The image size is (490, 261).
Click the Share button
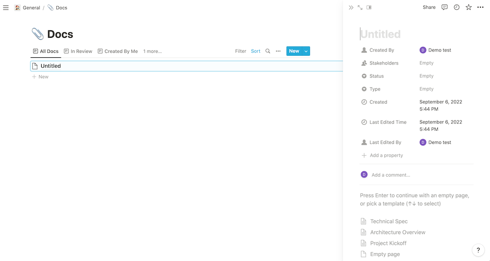pyautogui.click(x=429, y=7)
